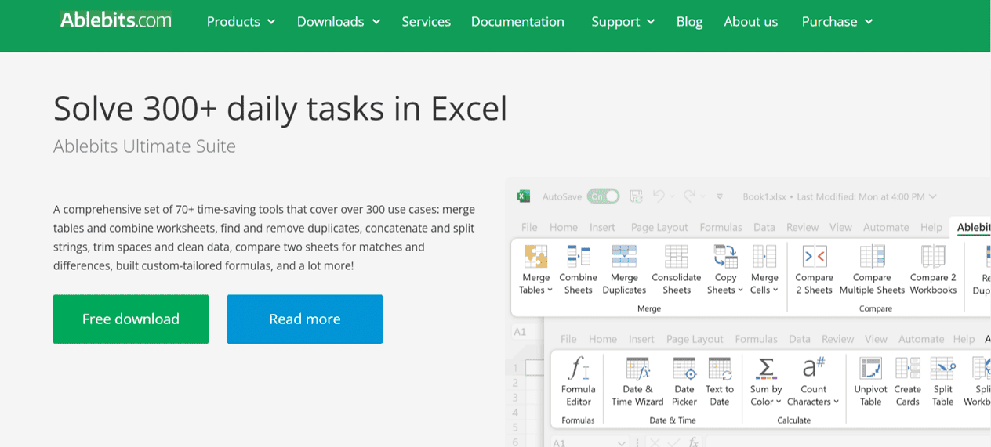The image size is (991, 447).
Task: Click the Read more button
Action: click(305, 319)
